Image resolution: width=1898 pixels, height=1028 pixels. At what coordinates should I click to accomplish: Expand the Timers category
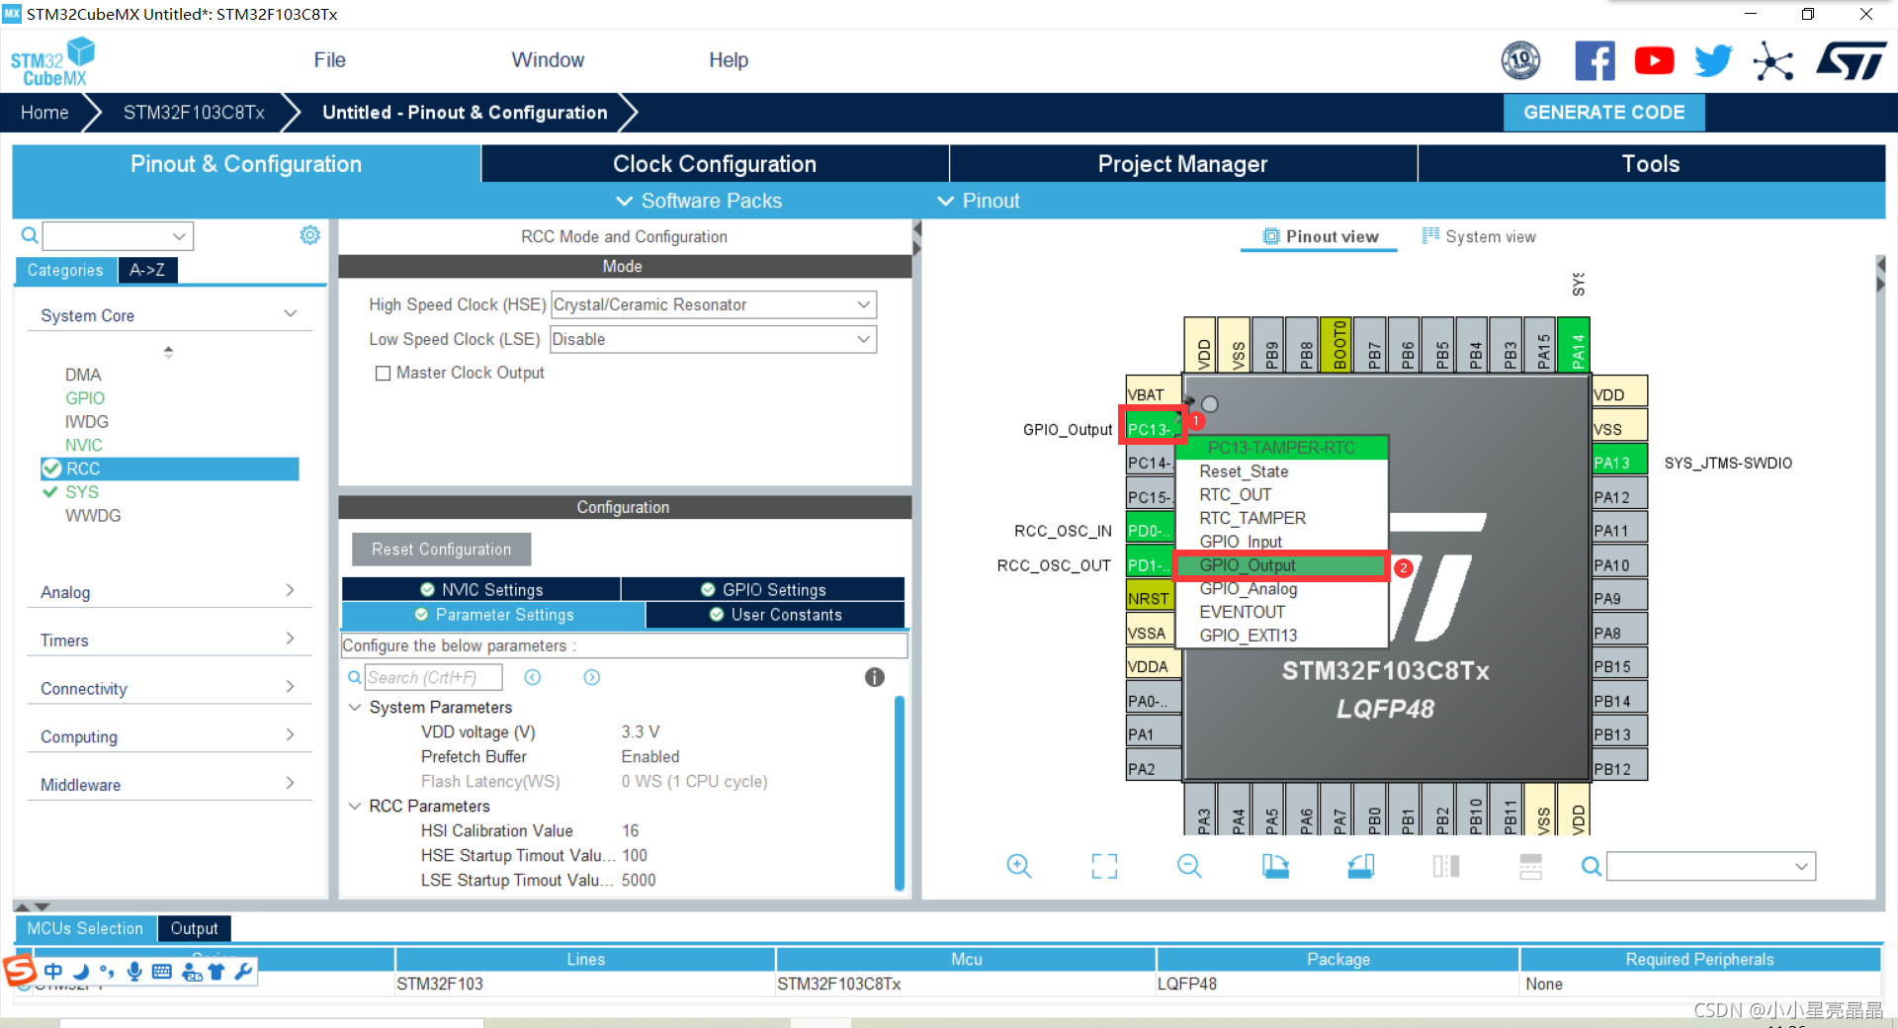tap(290, 640)
